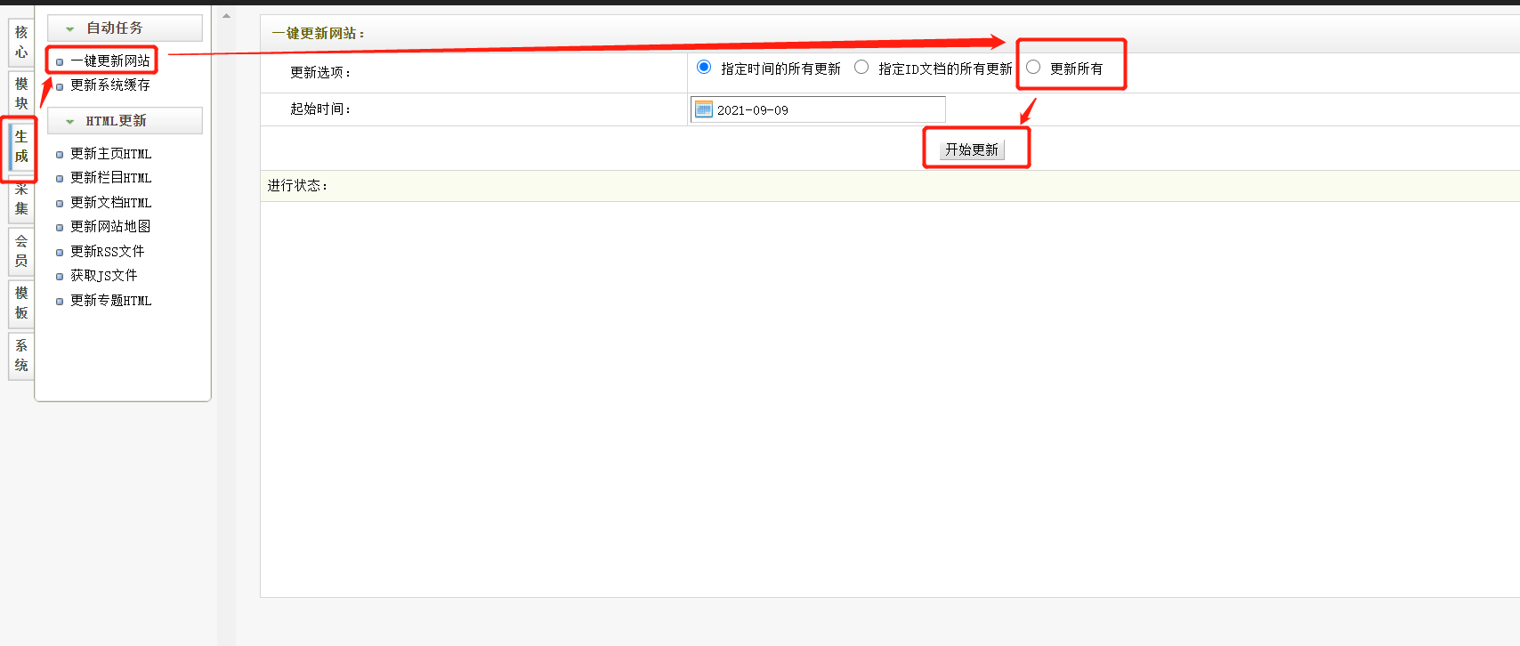
Task: Open the 核心 side tab
Action: pyautogui.click(x=21, y=42)
